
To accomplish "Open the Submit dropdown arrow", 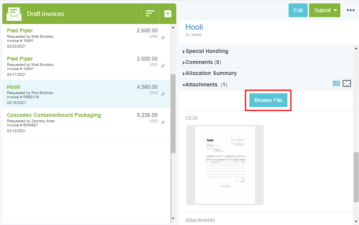I will 335,10.
